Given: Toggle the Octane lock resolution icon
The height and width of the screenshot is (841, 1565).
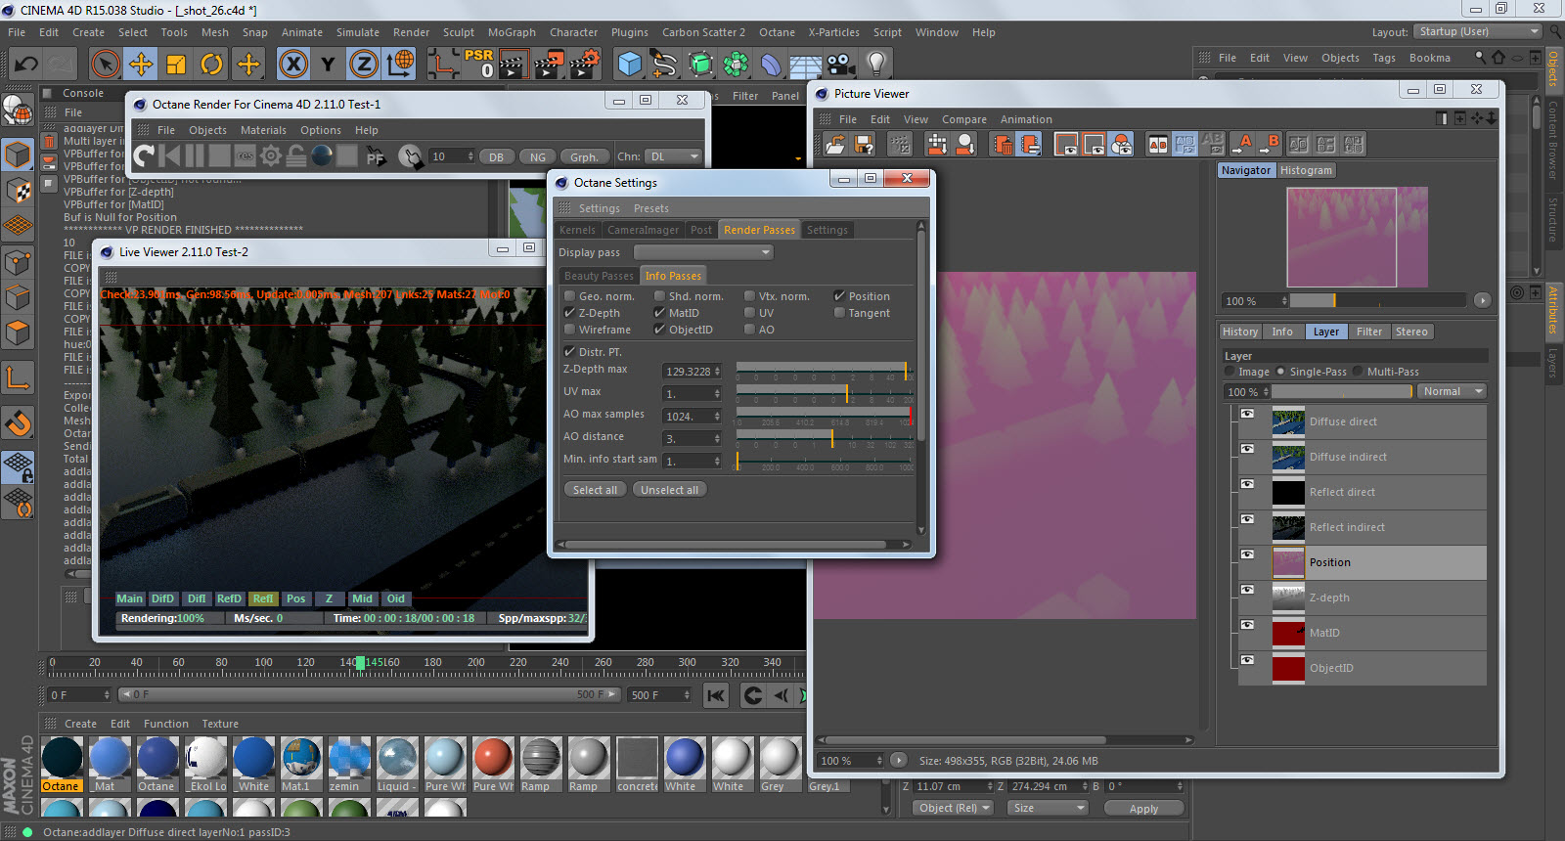Looking at the screenshot, I should (x=296, y=155).
